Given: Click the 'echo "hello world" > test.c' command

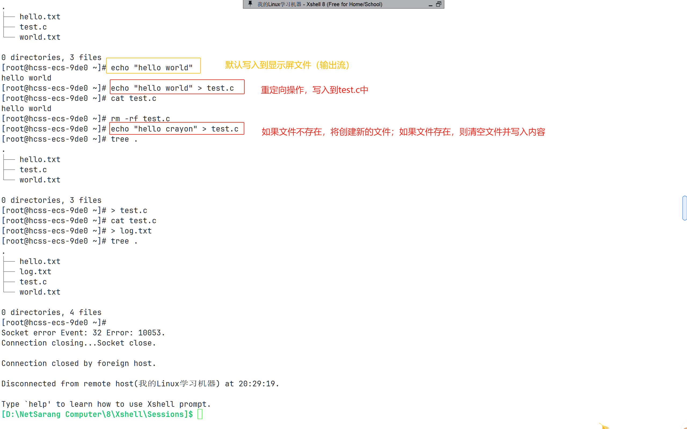Looking at the screenshot, I should (172, 88).
